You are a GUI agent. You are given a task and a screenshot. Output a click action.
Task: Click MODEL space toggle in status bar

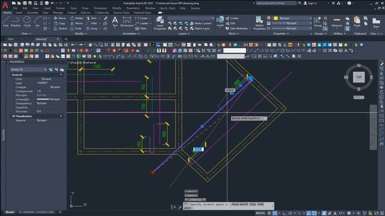click(x=260, y=213)
